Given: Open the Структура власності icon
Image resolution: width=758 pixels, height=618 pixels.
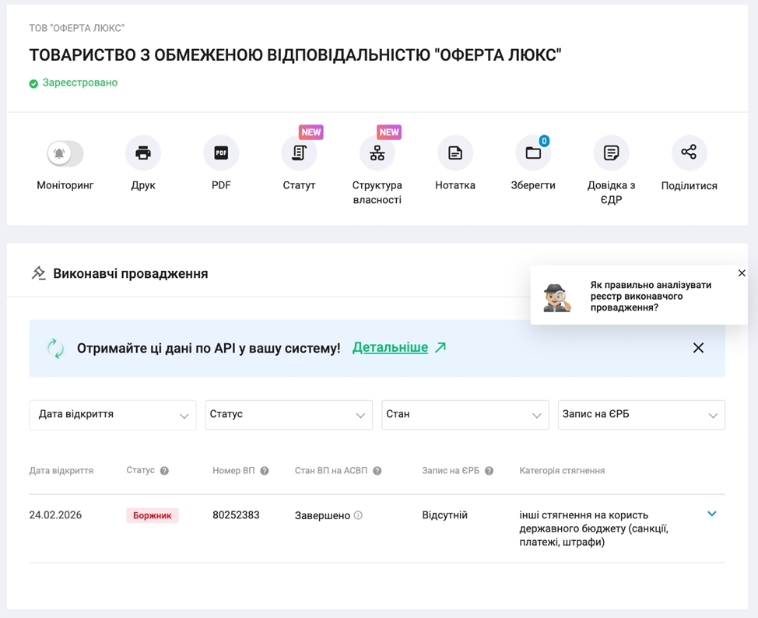Looking at the screenshot, I should pyautogui.click(x=377, y=153).
